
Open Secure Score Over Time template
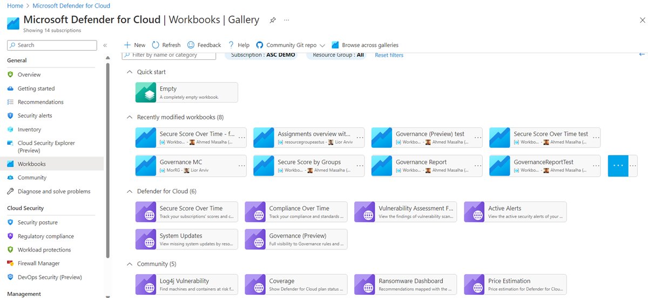[x=186, y=212]
